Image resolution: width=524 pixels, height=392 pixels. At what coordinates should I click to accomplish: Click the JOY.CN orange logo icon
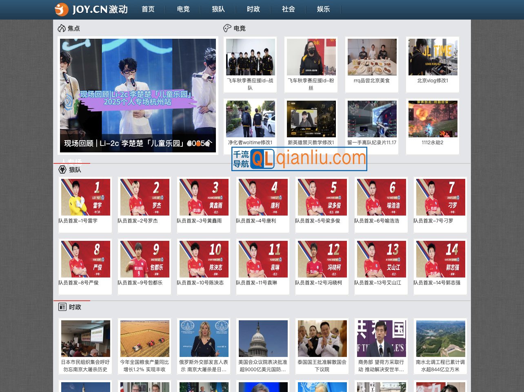pyautogui.click(x=62, y=9)
